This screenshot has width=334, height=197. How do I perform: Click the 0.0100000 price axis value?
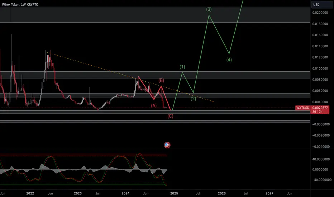pos(320,68)
